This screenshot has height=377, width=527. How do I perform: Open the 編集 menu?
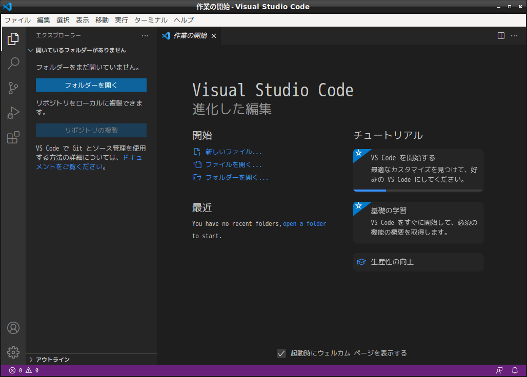pyautogui.click(x=44, y=20)
